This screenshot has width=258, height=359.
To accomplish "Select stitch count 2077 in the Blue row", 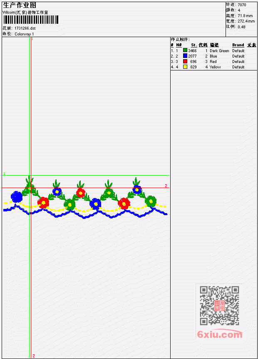I will tap(192, 56).
